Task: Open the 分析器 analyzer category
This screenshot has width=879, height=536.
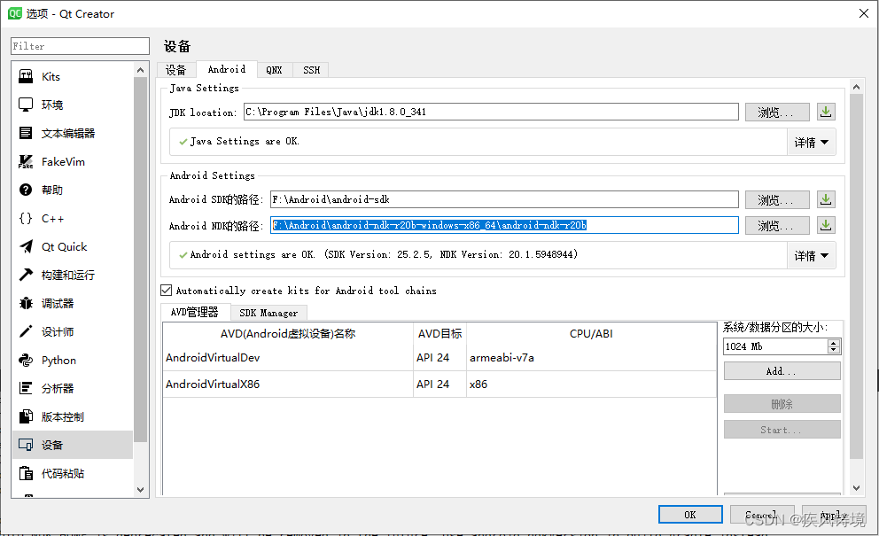Action: point(73,389)
